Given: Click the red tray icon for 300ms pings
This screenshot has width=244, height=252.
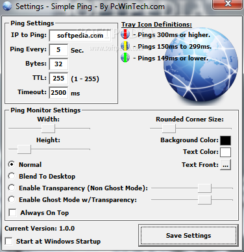Looking at the screenshot, I should (125, 34).
